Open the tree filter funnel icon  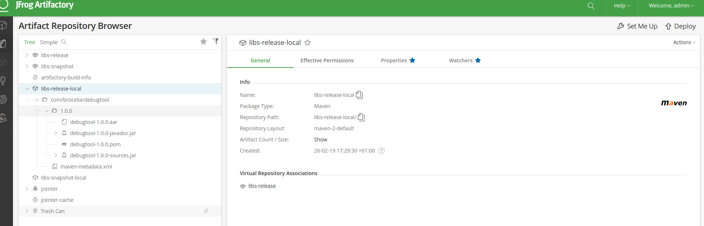click(x=215, y=41)
